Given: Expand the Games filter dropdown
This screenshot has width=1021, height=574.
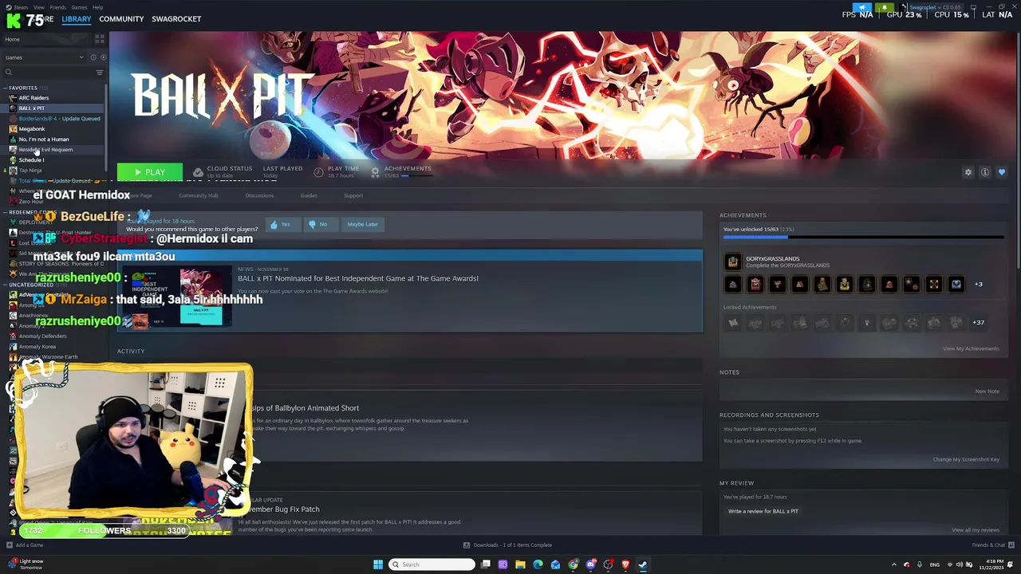Looking at the screenshot, I should click(x=45, y=57).
